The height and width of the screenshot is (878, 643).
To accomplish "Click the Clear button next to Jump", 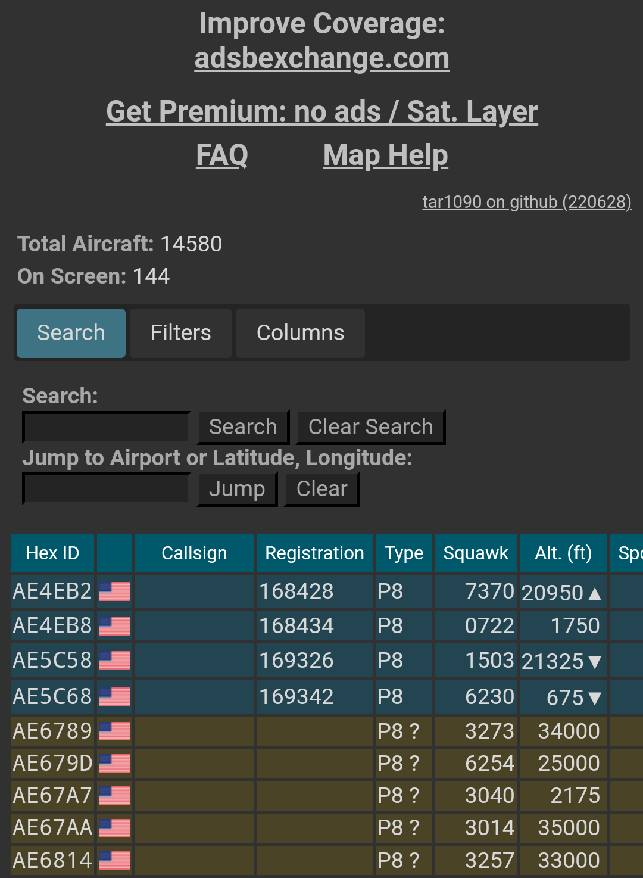I will (322, 489).
